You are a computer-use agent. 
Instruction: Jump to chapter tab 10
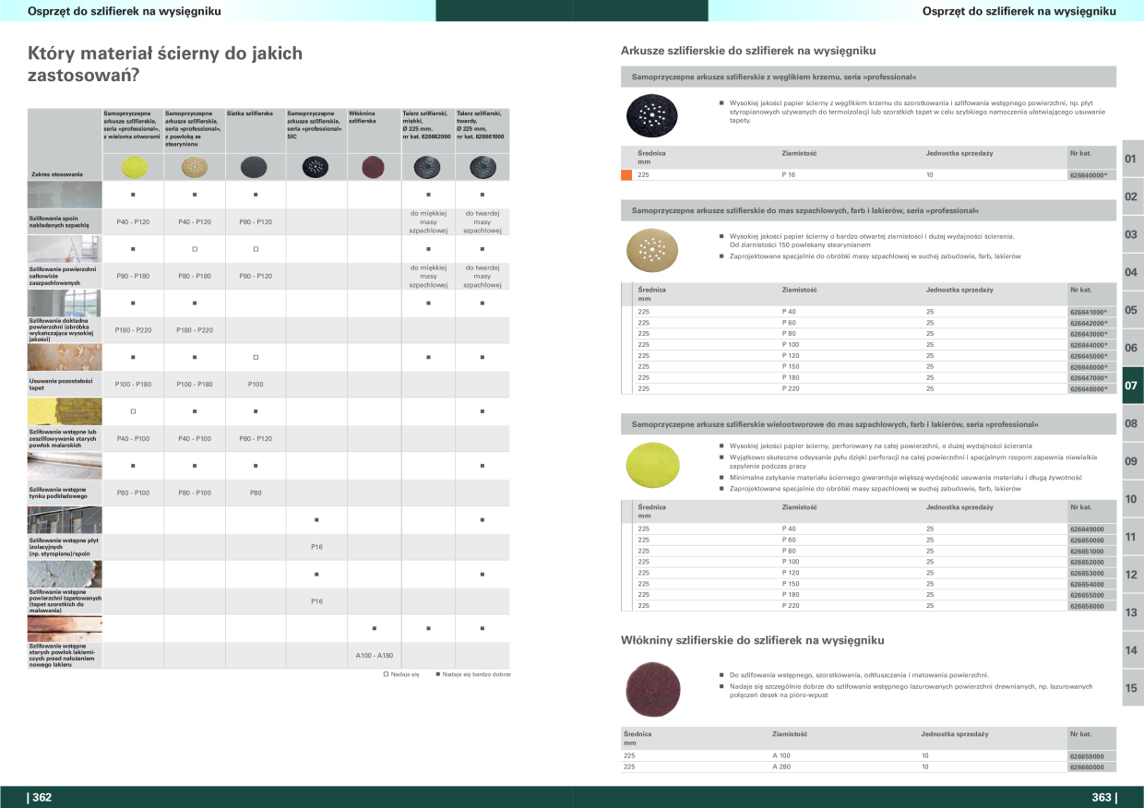click(1132, 499)
